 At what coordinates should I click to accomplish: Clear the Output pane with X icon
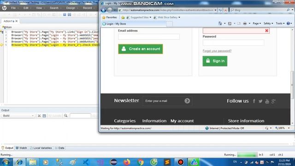pyautogui.click(x=39, y=116)
